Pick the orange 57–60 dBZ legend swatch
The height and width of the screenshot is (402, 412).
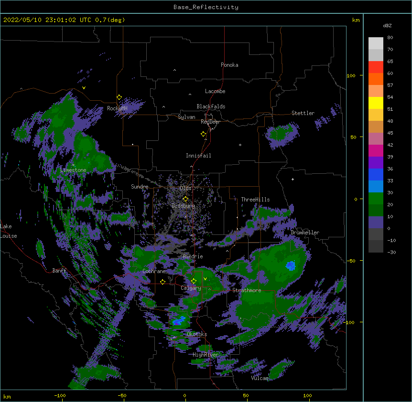(376, 79)
